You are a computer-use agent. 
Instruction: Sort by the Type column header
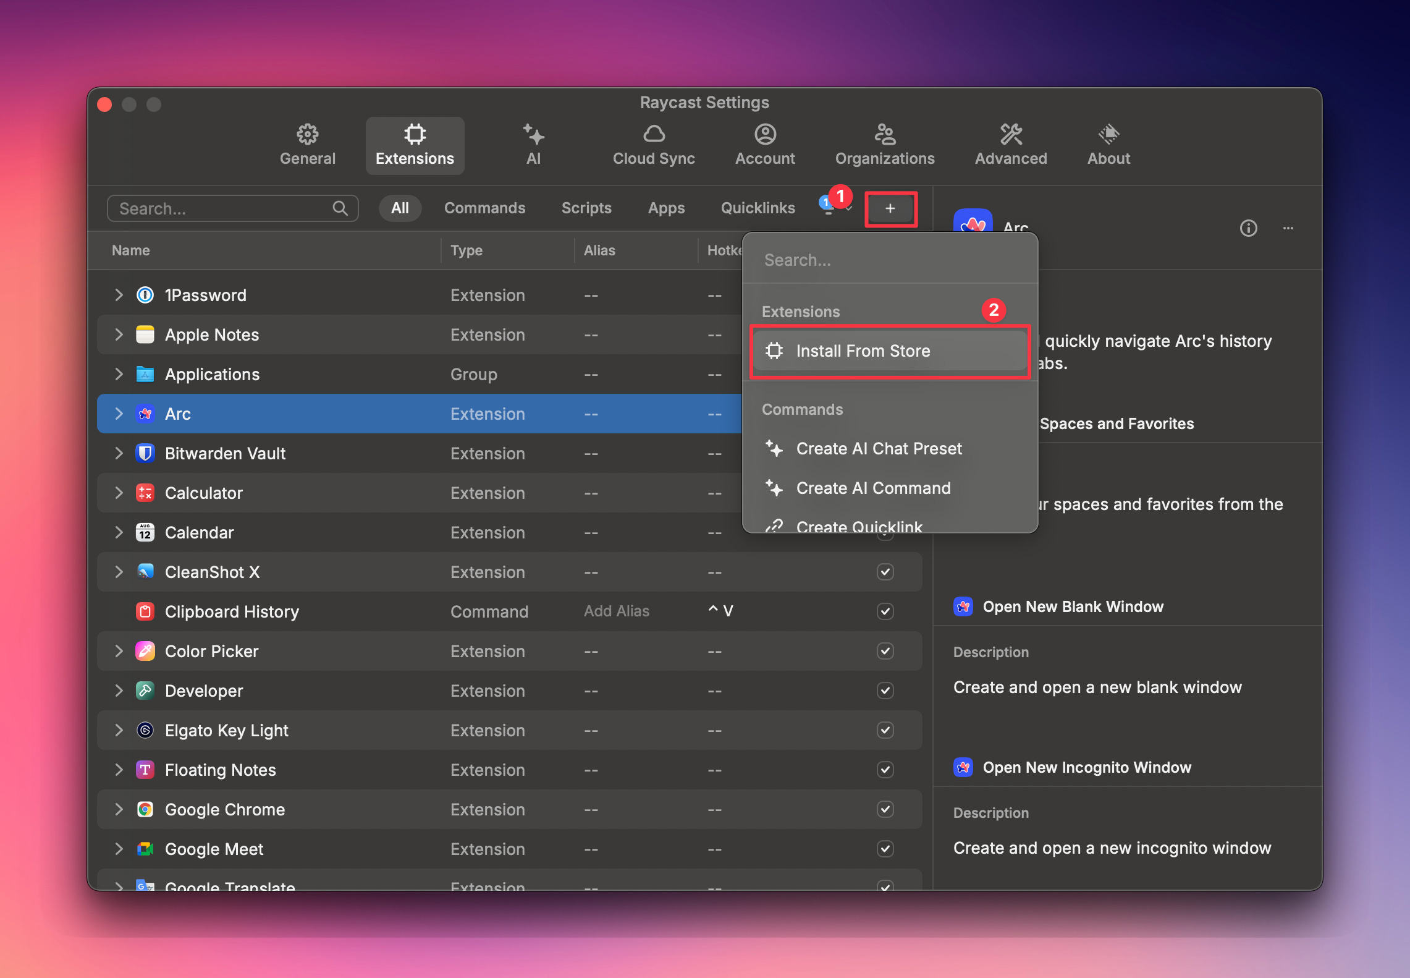coord(466,250)
